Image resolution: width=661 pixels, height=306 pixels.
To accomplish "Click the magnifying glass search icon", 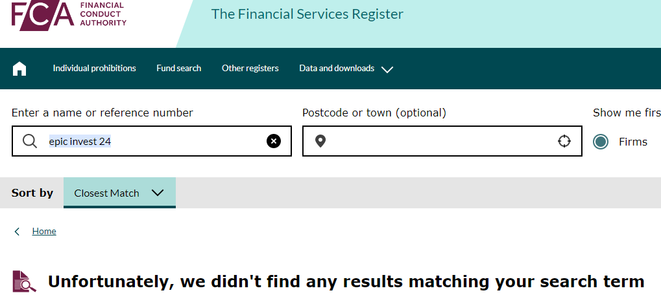I will (30, 141).
